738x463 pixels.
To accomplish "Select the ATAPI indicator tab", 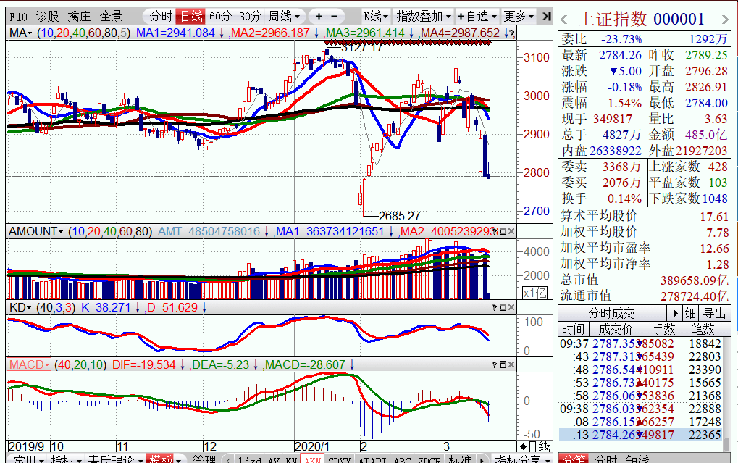I will click(372, 459).
